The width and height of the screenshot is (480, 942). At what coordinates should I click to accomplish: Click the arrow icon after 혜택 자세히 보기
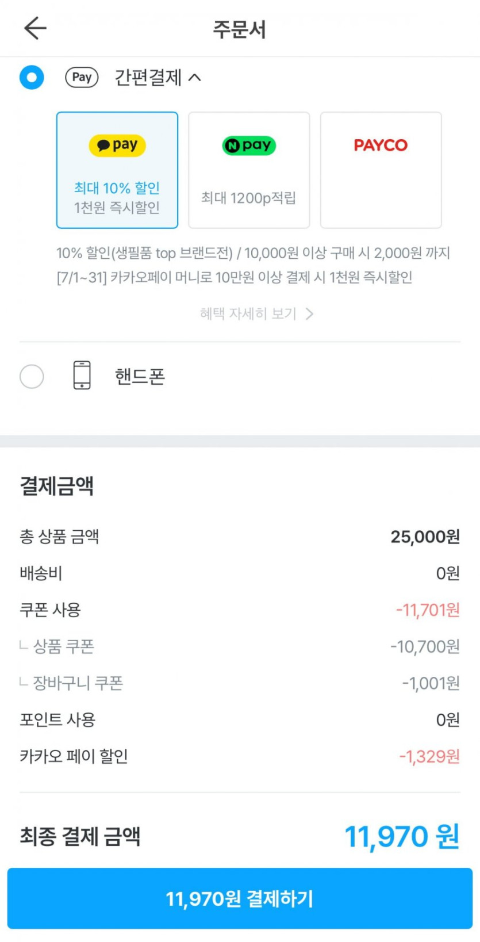309,314
